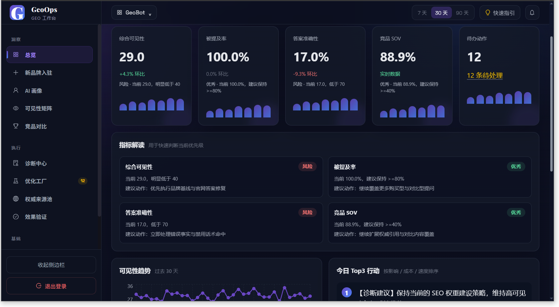Viewport: 559px width, 307px height.
Task: Select the 30 天 time range
Action: click(441, 13)
